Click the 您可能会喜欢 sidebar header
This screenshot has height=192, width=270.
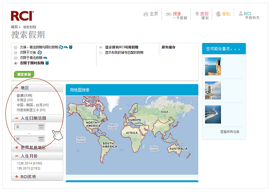pos(224,49)
